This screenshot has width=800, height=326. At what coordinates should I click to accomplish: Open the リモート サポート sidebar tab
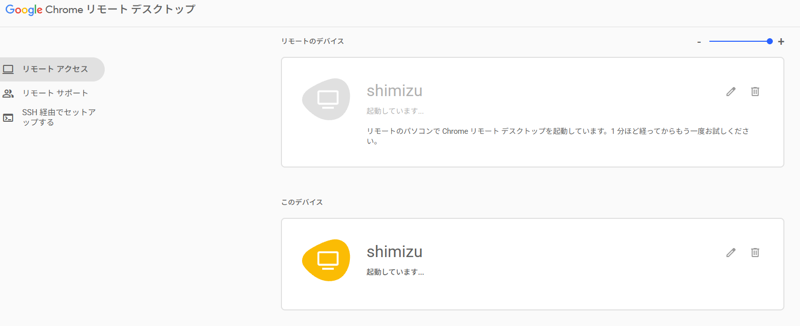click(x=52, y=94)
